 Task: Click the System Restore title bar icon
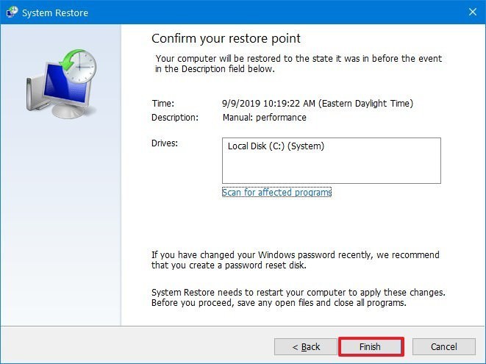coord(12,12)
